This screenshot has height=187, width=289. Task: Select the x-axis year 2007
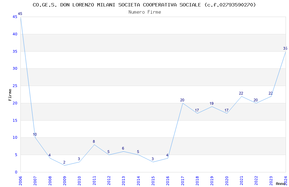click(x=35, y=181)
